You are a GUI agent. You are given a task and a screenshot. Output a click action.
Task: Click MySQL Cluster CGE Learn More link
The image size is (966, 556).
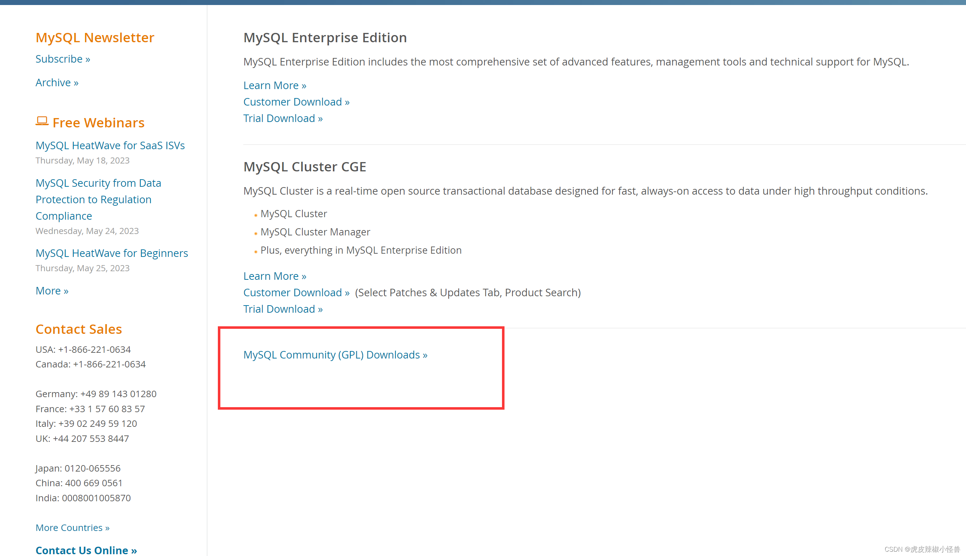pos(274,276)
